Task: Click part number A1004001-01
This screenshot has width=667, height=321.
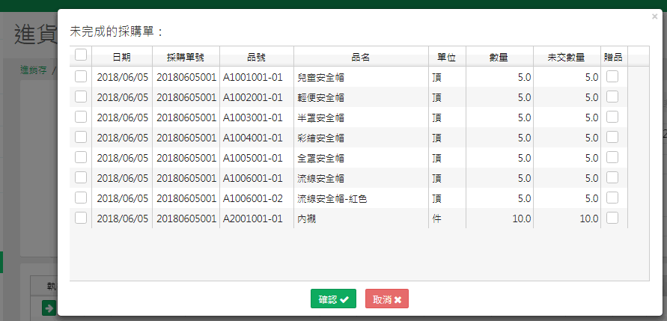Action: tap(253, 138)
